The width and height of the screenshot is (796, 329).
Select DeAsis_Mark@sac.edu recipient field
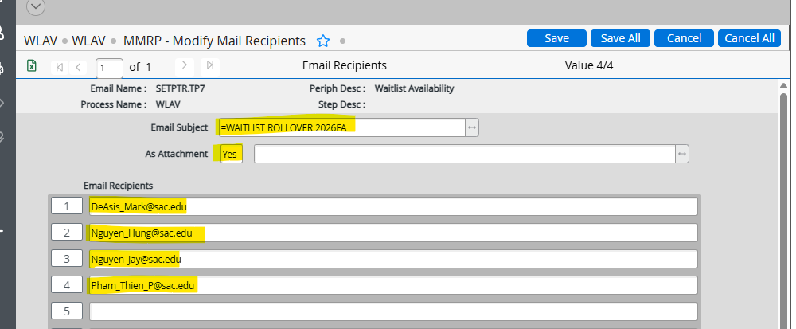click(393, 206)
